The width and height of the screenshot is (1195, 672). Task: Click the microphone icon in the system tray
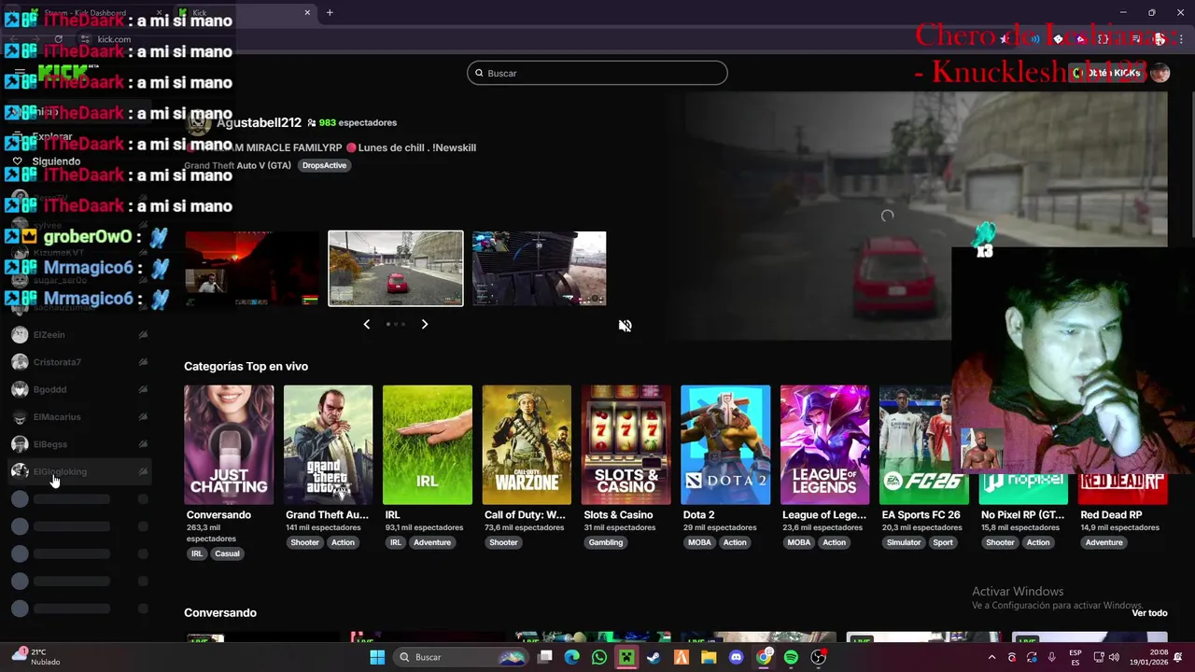click(x=1051, y=657)
